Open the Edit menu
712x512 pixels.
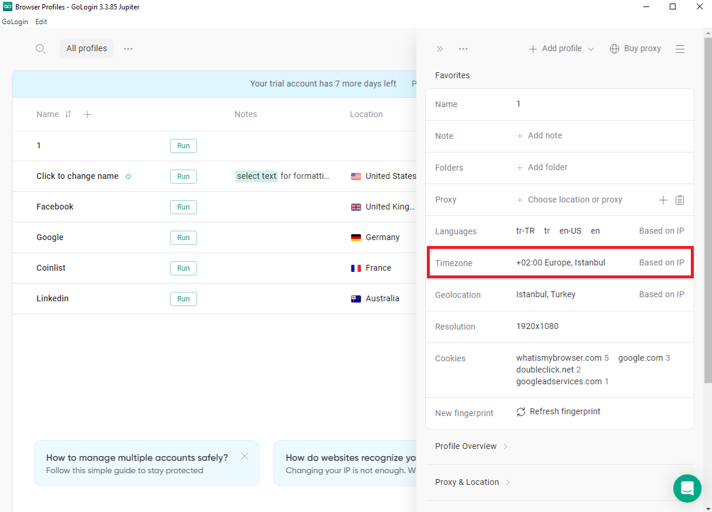point(41,22)
